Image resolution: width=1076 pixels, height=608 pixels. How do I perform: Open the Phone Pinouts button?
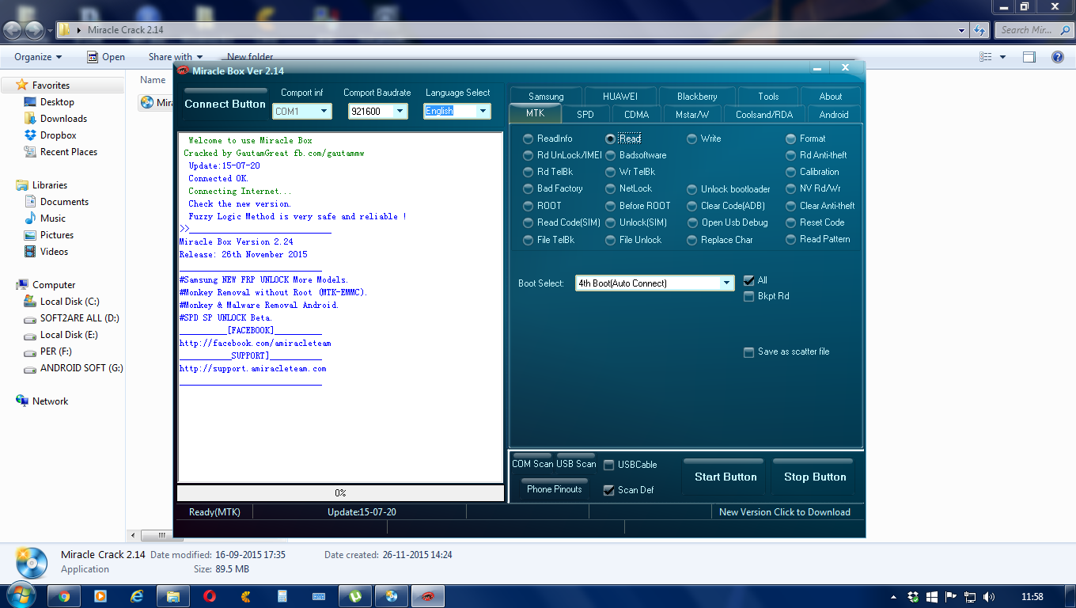[555, 488]
